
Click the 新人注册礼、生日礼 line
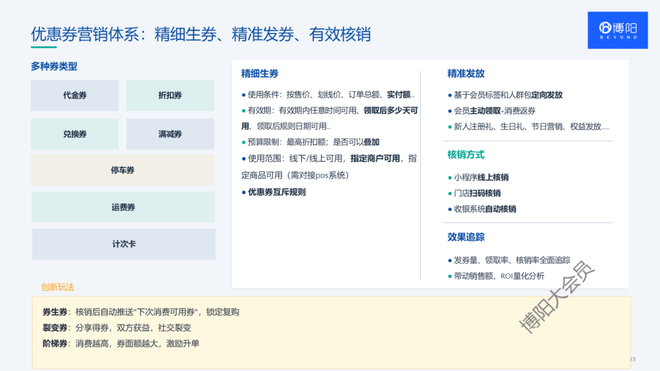click(529, 127)
